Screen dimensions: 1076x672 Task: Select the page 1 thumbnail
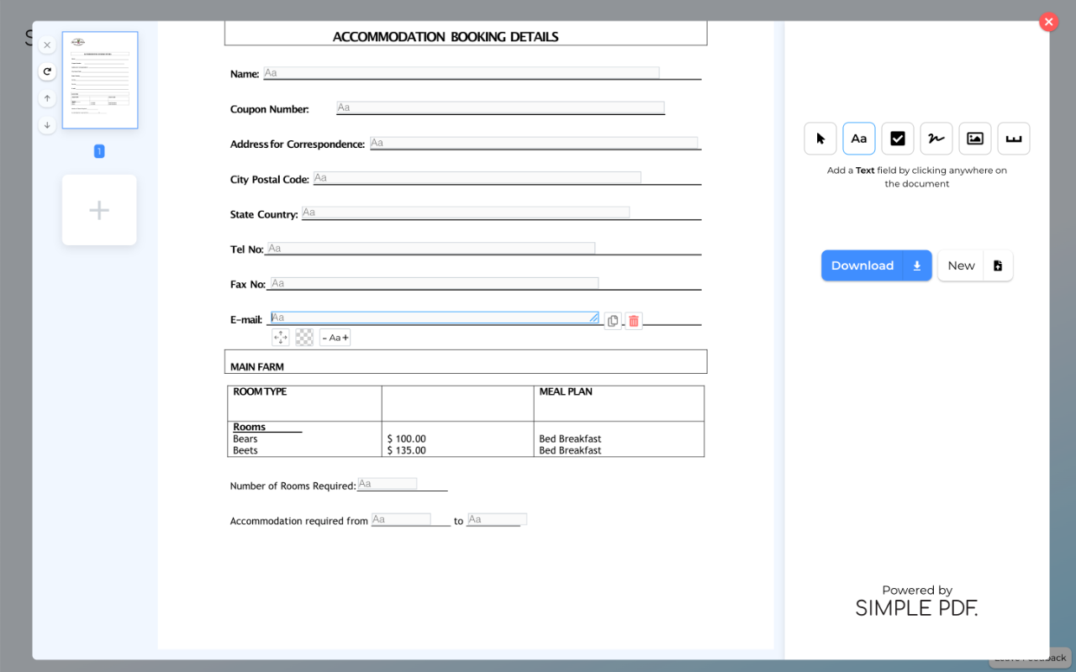pyautogui.click(x=100, y=81)
